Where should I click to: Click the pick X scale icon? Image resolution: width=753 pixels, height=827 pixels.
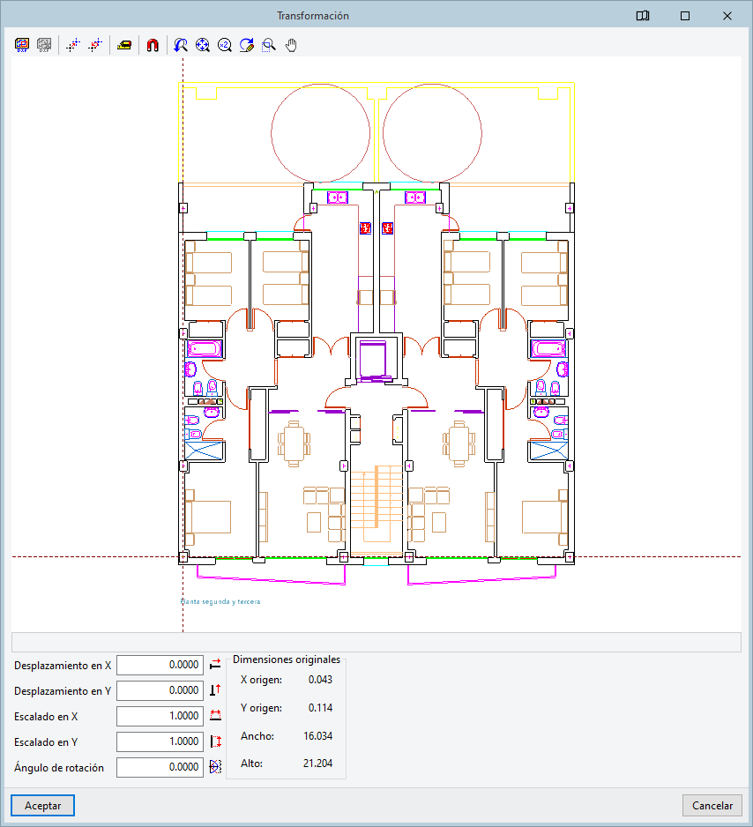coord(215,716)
